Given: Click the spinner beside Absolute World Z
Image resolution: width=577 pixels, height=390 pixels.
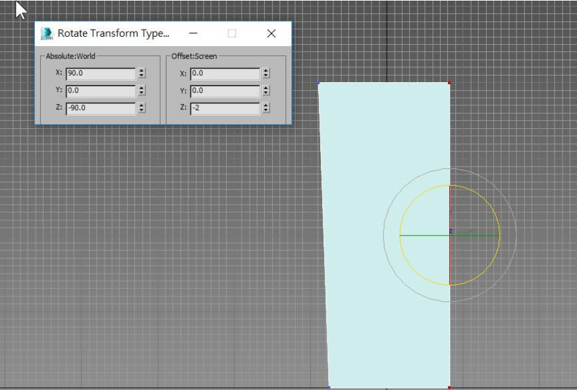Looking at the screenshot, I should click(x=142, y=108).
